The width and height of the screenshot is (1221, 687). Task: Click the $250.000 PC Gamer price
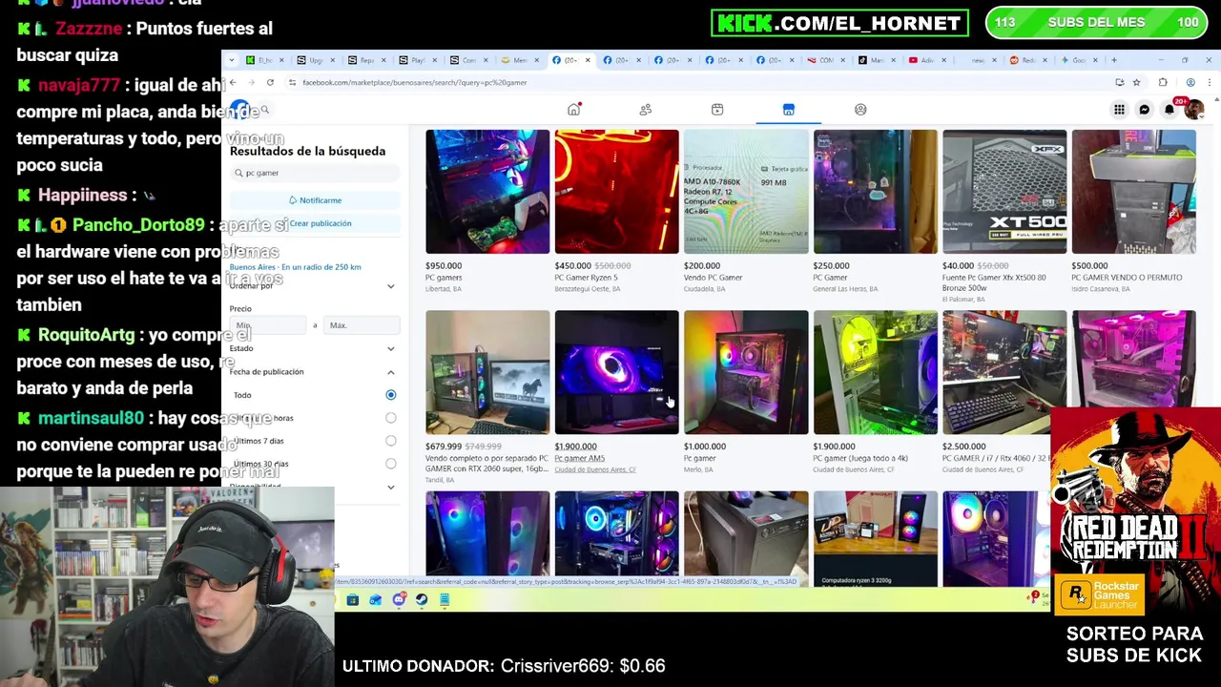click(x=831, y=266)
